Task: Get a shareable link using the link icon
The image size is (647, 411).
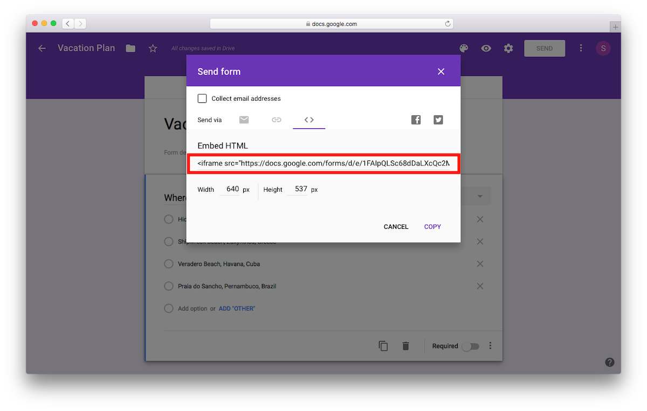Action: tap(276, 120)
